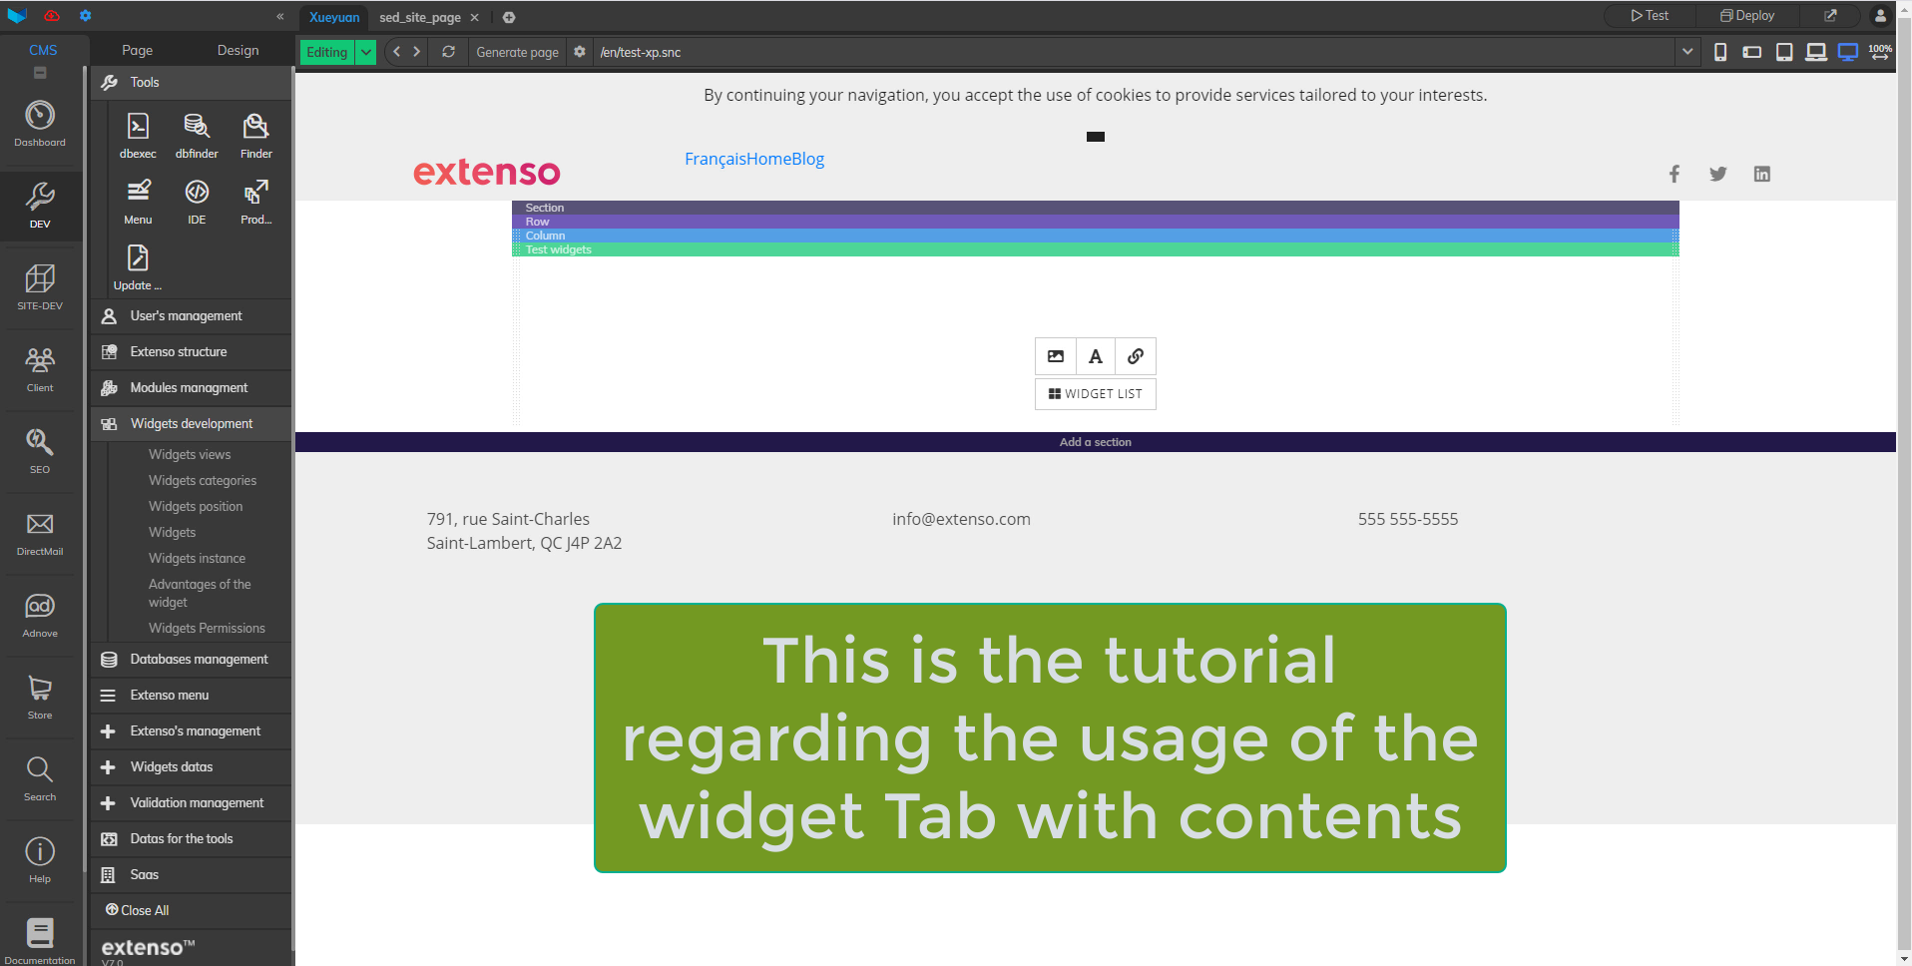Visit LinkedIn icon in site header

tap(1762, 174)
